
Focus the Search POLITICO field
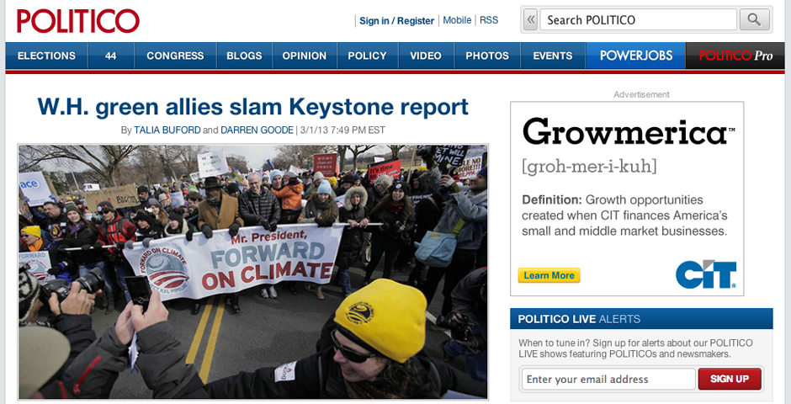638,20
